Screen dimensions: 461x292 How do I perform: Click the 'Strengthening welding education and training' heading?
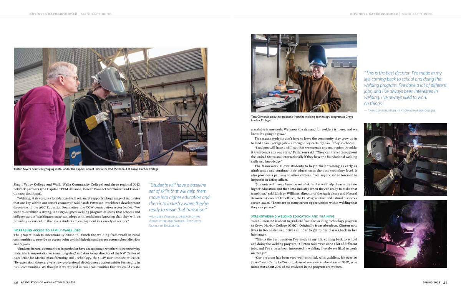pyautogui.click(x=292, y=216)
